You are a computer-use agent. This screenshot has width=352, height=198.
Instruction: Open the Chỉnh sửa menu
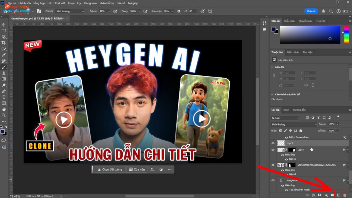point(25,3)
